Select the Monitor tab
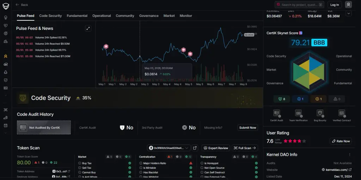The width and height of the screenshot is (361, 180). pos(186,15)
